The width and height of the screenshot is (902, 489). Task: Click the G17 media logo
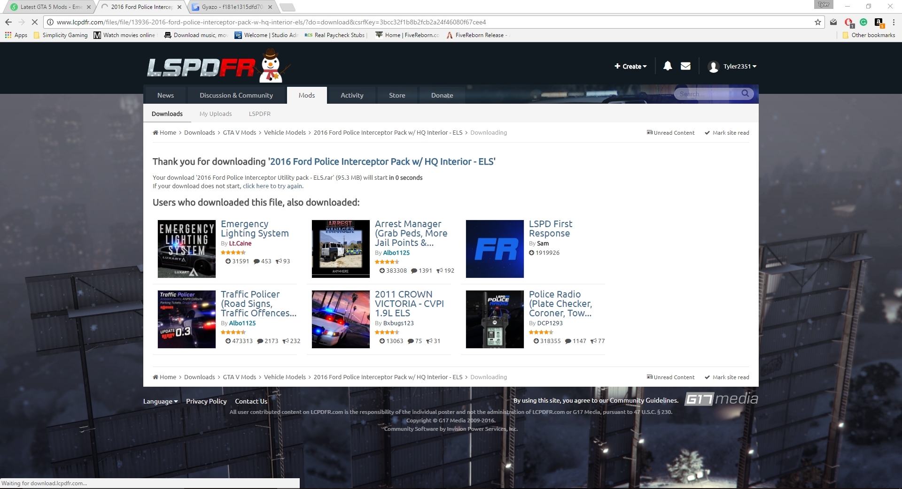tap(721, 399)
